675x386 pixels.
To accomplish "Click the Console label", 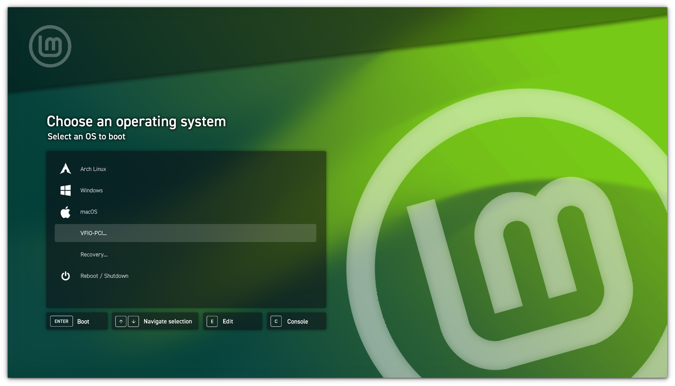I will 298,322.
